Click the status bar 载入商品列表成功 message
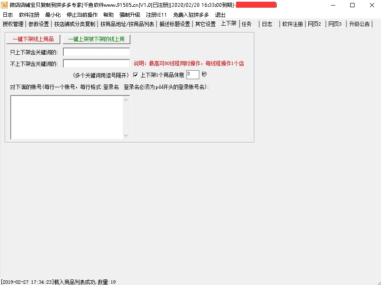The width and height of the screenshot is (381, 285). pyautogui.click(x=58, y=282)
